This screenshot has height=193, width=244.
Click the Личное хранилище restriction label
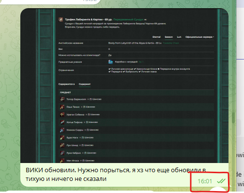(122, 69)
